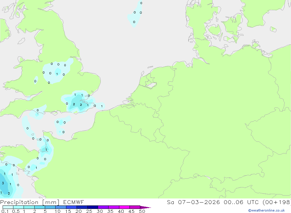This screenshot has width=291, height=213.
Task: Click the 45–50 mm legend swatch
Action: (135, 207)
